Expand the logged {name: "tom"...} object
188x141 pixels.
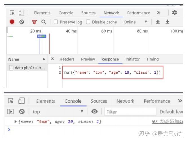pos(16,122)
